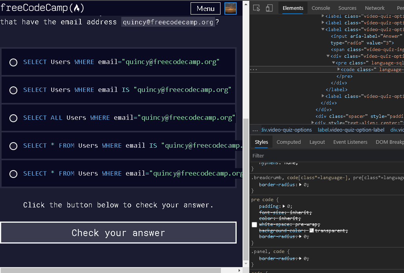404x273 pixels.
Task: Click the sunset thumbnail beside the Menu button
Action: click(230, 8)
